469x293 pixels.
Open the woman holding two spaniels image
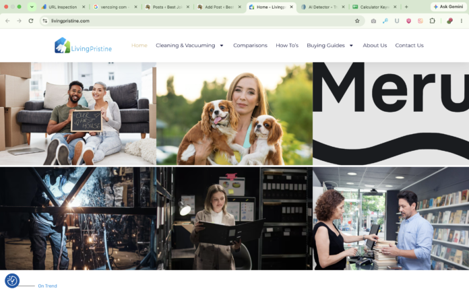[x=234, y=114]
